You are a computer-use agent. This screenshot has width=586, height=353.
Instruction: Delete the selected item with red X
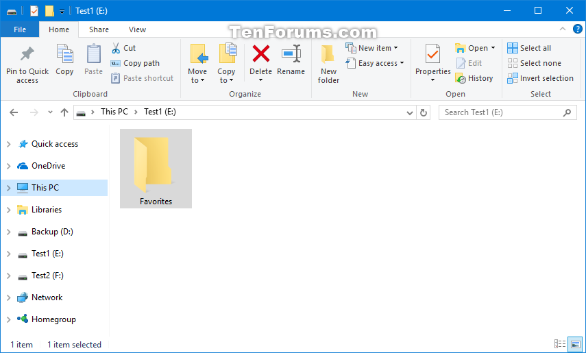click(261, 54)
